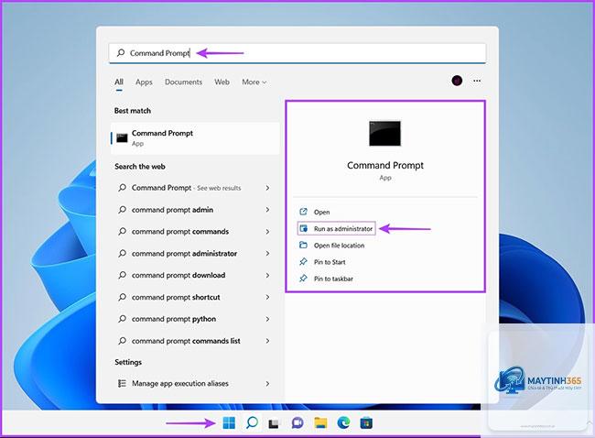This screenshot has width=595, height=438.
Task: Switch to the Documents tab
Action: point(183,82)
